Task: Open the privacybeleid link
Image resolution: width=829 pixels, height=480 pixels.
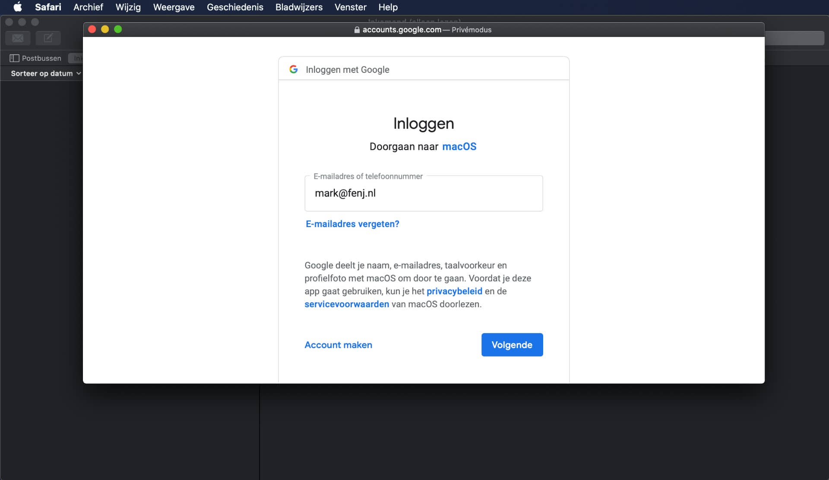Action: pos(454,291)
